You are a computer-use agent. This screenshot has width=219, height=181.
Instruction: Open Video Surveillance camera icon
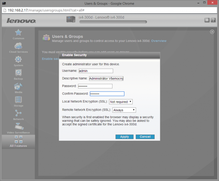coord(18,127)
